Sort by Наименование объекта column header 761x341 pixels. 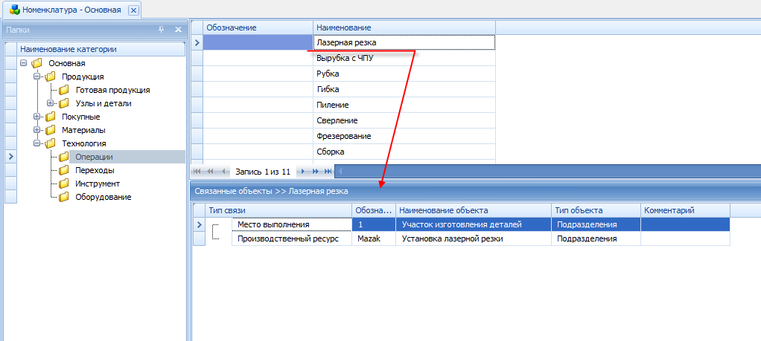click(474, 211)
